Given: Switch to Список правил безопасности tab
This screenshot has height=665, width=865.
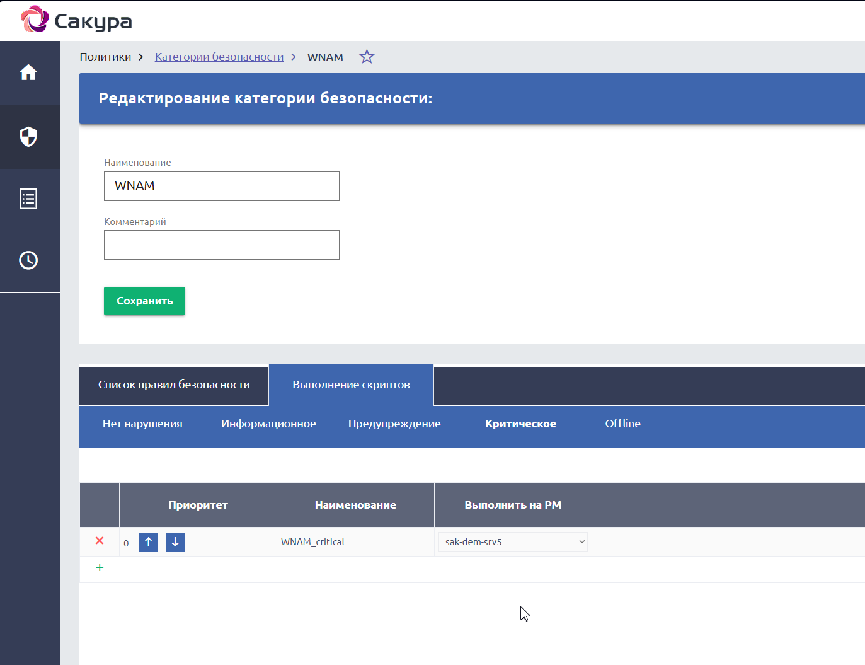Looking at the screenshot, I should click(x=174, y=385).
